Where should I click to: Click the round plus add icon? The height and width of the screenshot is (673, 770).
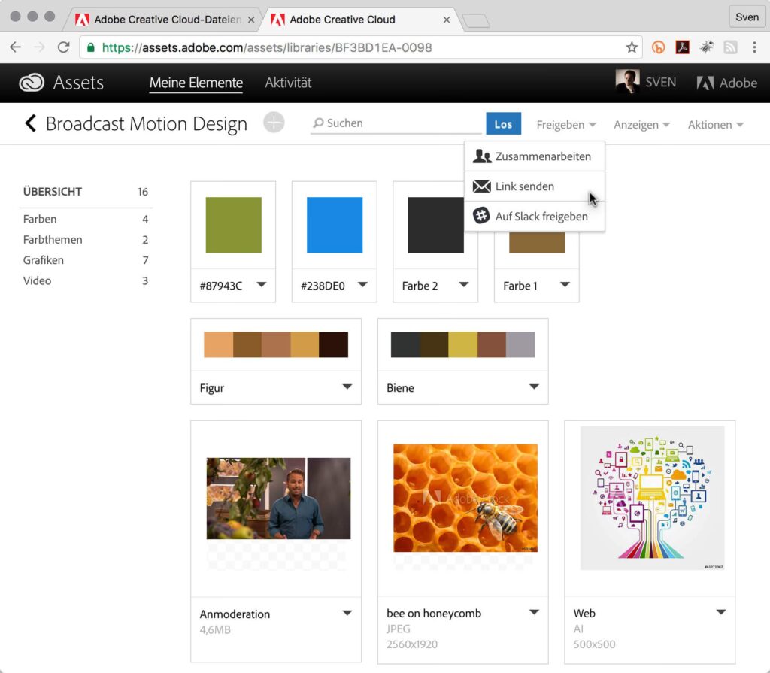click(274, 123)
